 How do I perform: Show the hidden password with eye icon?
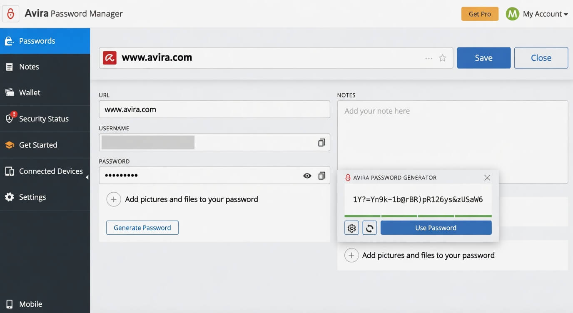307,176
